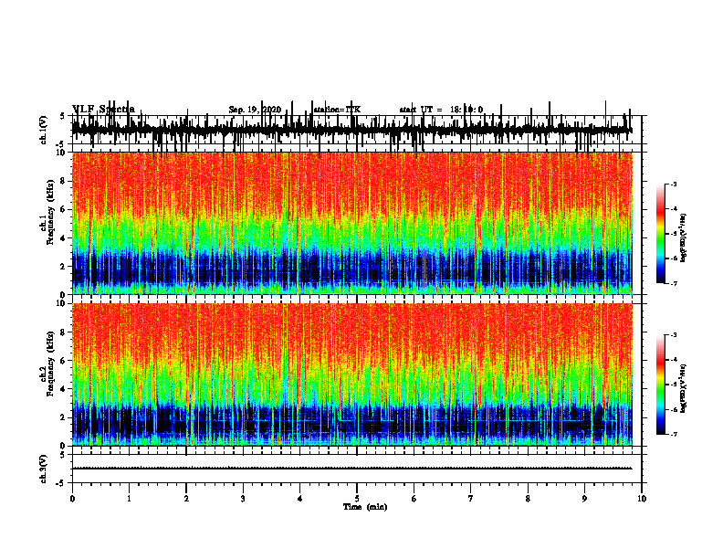Click the time axis '10' tick label
Image resolution: width=723 pixels, height=559 pixels.
tap(642, 499)
